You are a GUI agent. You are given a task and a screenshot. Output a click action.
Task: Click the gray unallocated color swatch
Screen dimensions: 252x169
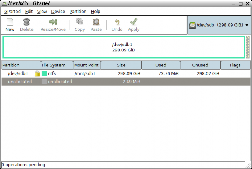click(x=44, y=82)
